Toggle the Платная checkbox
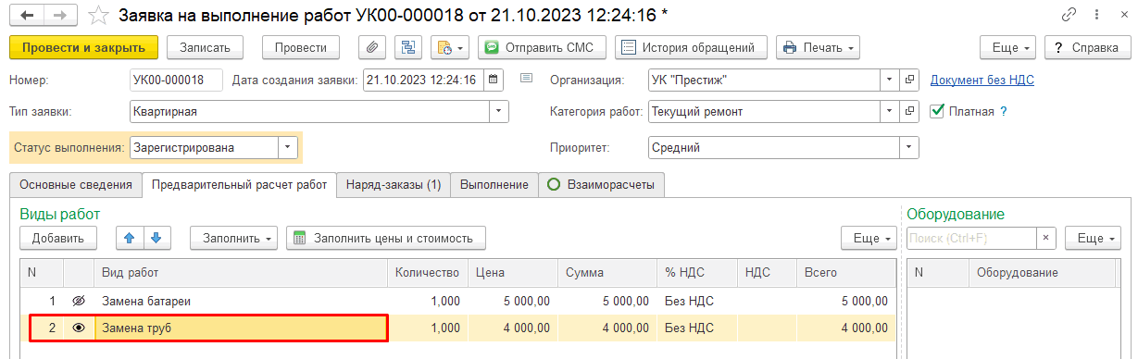 coord(937,111)
